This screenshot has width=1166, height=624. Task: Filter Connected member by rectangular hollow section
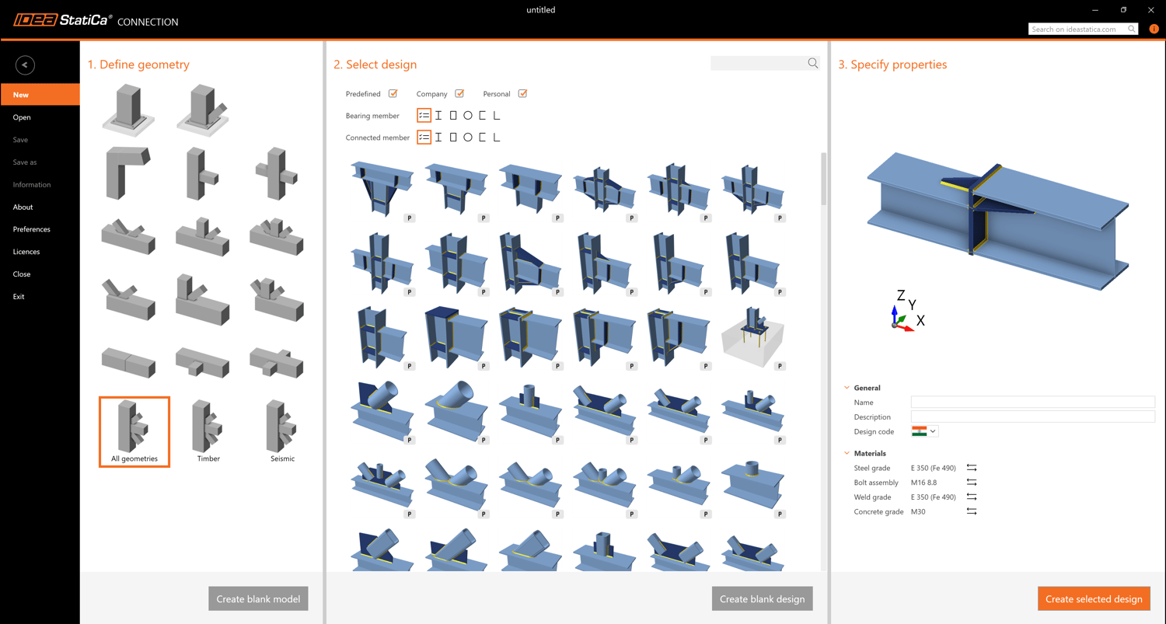tap(453, 138)
